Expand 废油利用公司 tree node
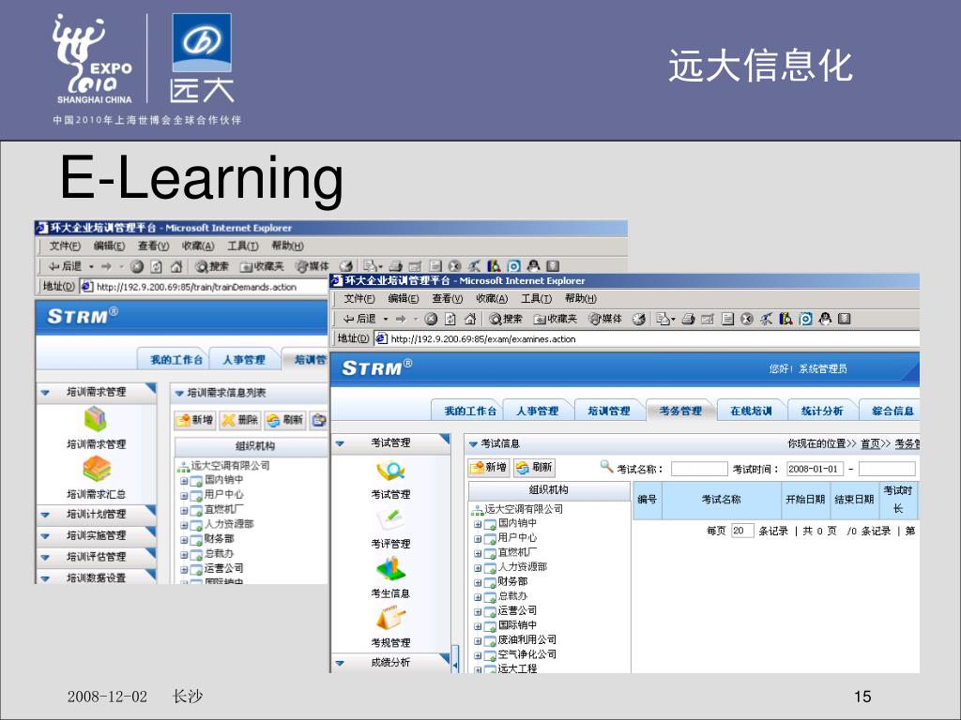The image size is (961, 720). [478, 641]
